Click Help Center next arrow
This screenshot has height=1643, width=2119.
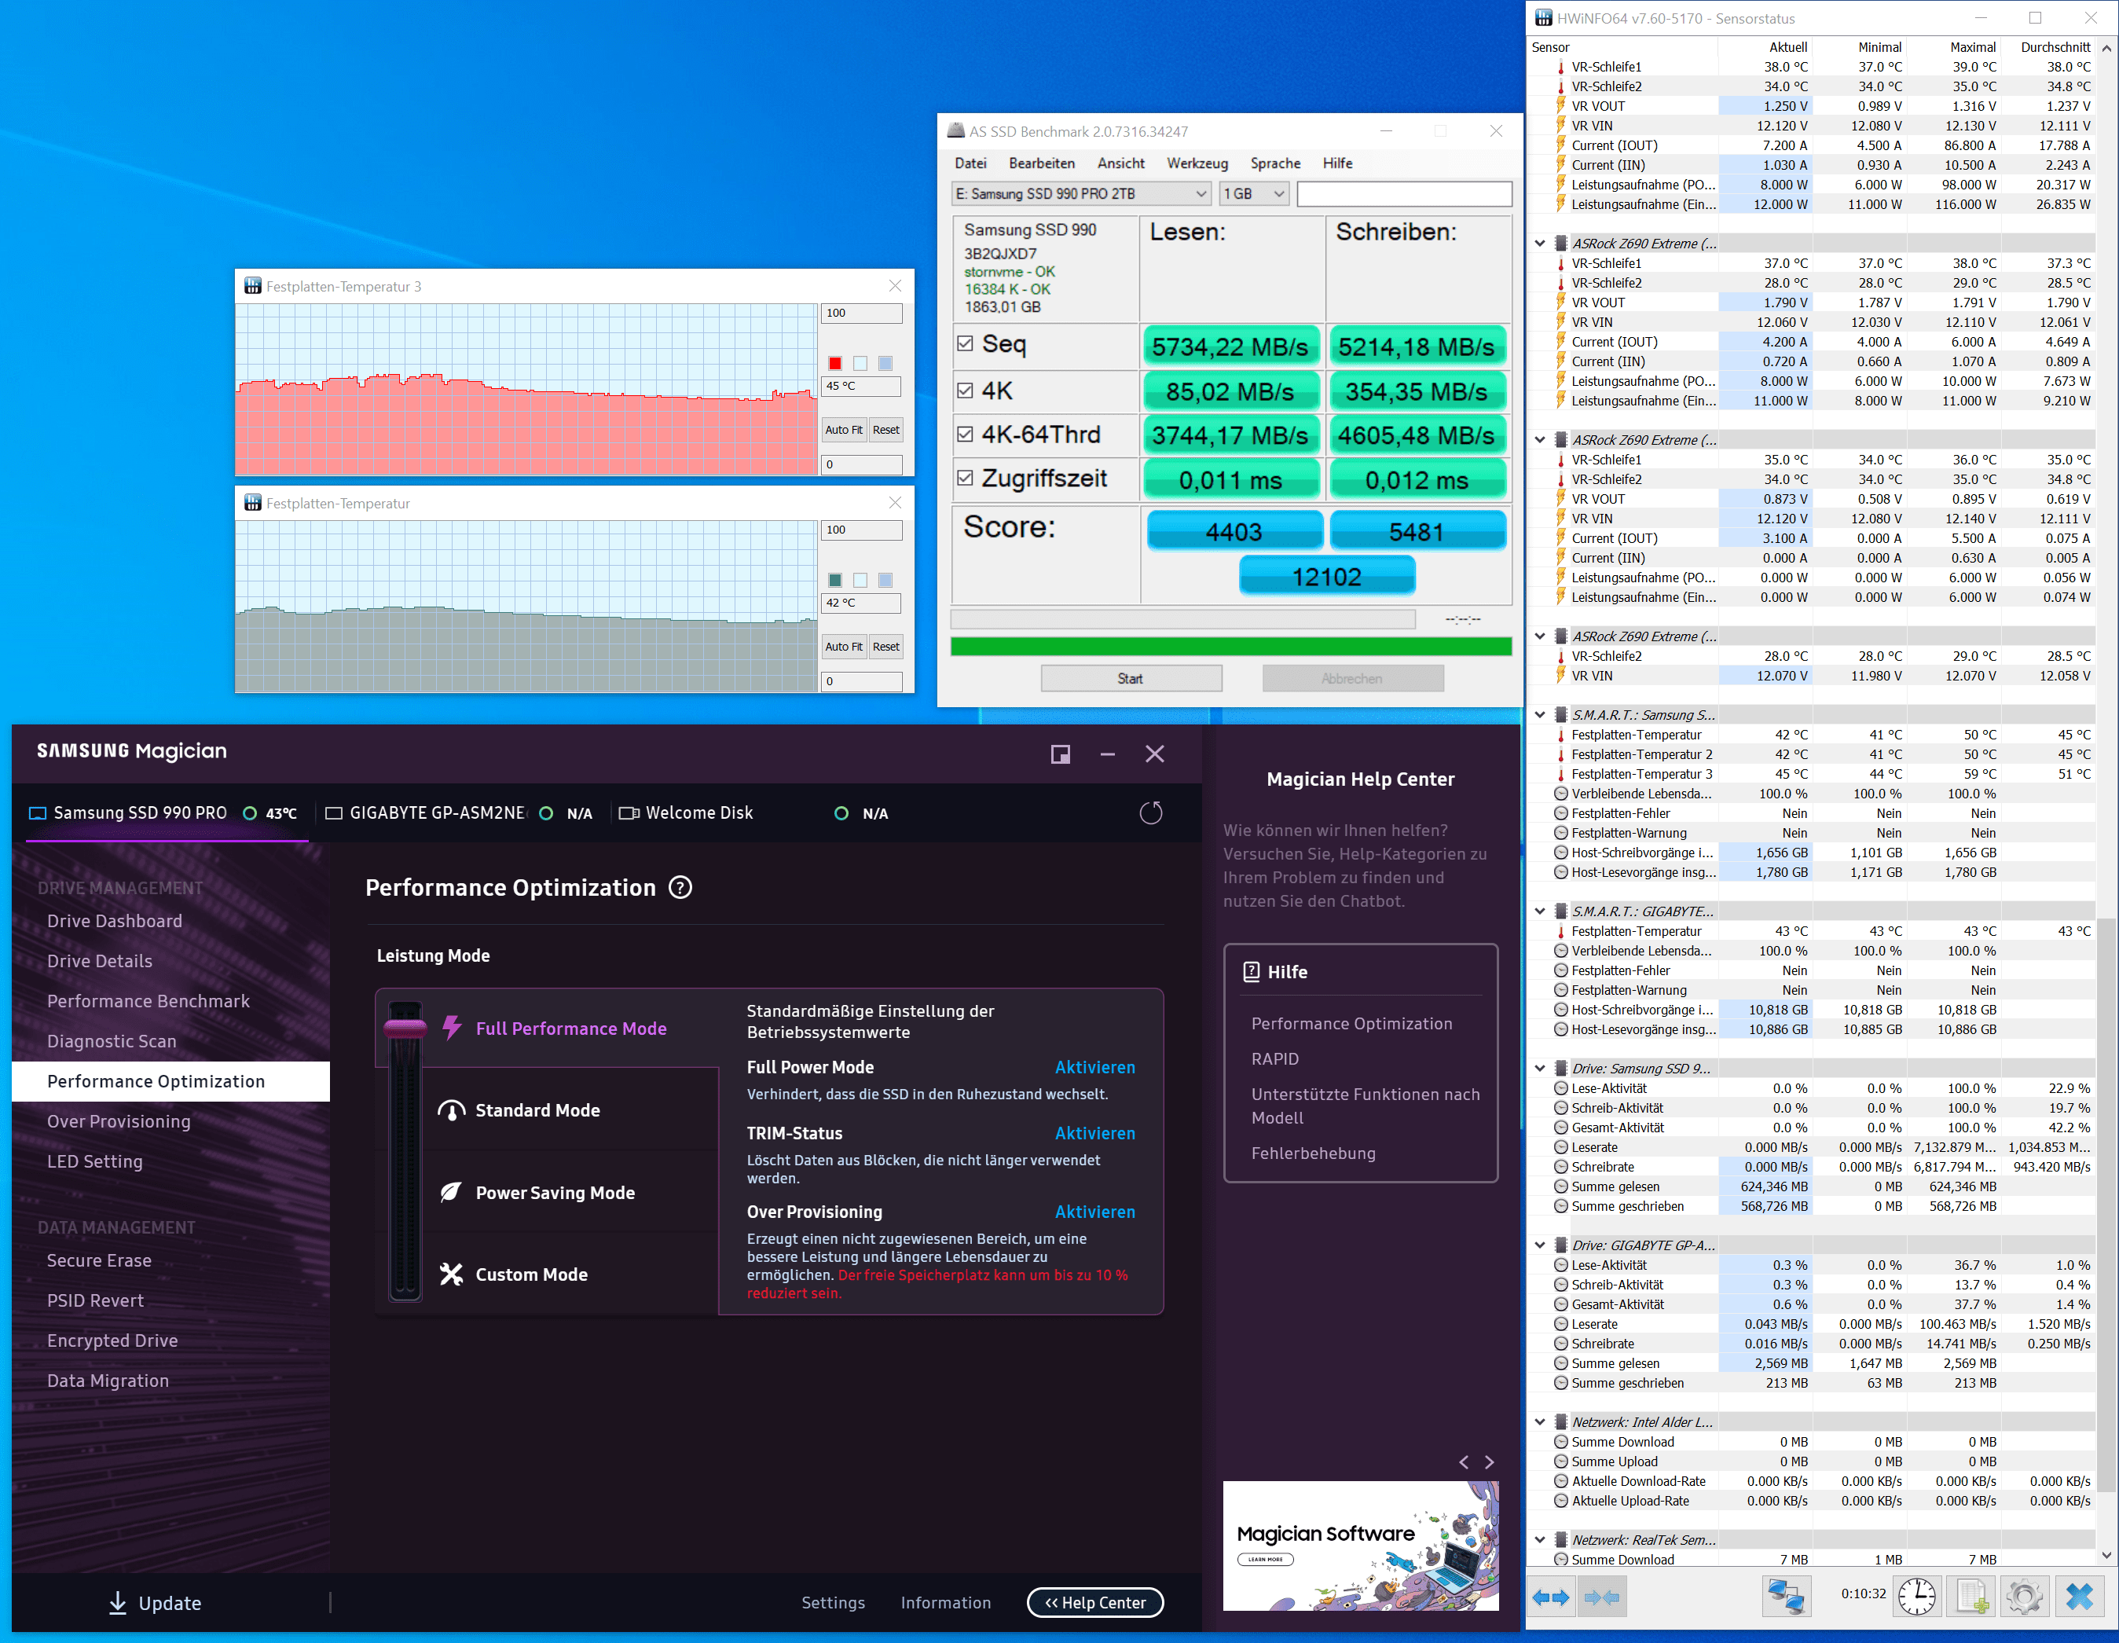point(1490,1461)
